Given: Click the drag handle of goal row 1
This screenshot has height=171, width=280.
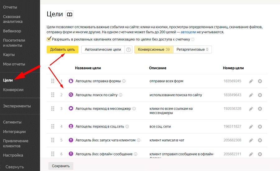Looking at the screenshot, I should pyautogui.click(x=53, y=81).
